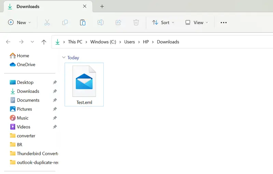This screenshot has height=174, width=273.
Task: Select the Test.eml file thumbnail
Action: (84, 82)
